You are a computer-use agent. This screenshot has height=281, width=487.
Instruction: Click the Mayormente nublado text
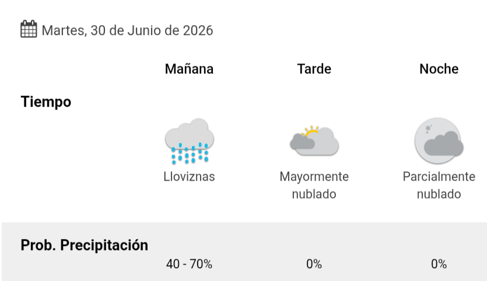click(314, 185)
